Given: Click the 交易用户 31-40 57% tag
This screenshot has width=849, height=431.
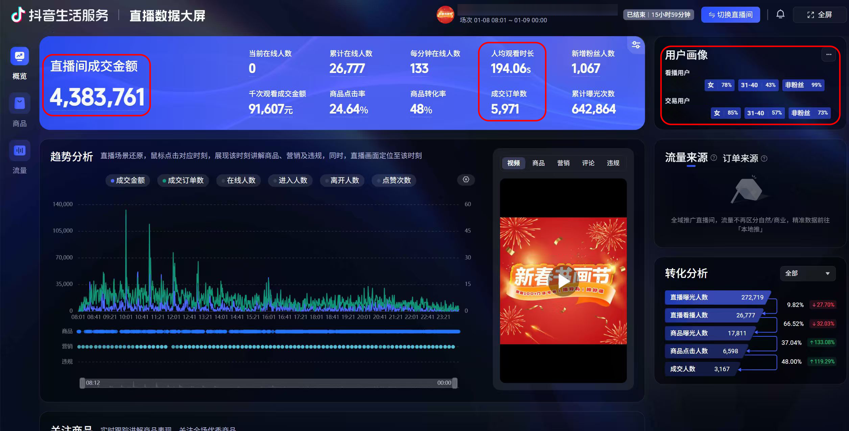Looking at the screenshot, I should click(764, 113).
